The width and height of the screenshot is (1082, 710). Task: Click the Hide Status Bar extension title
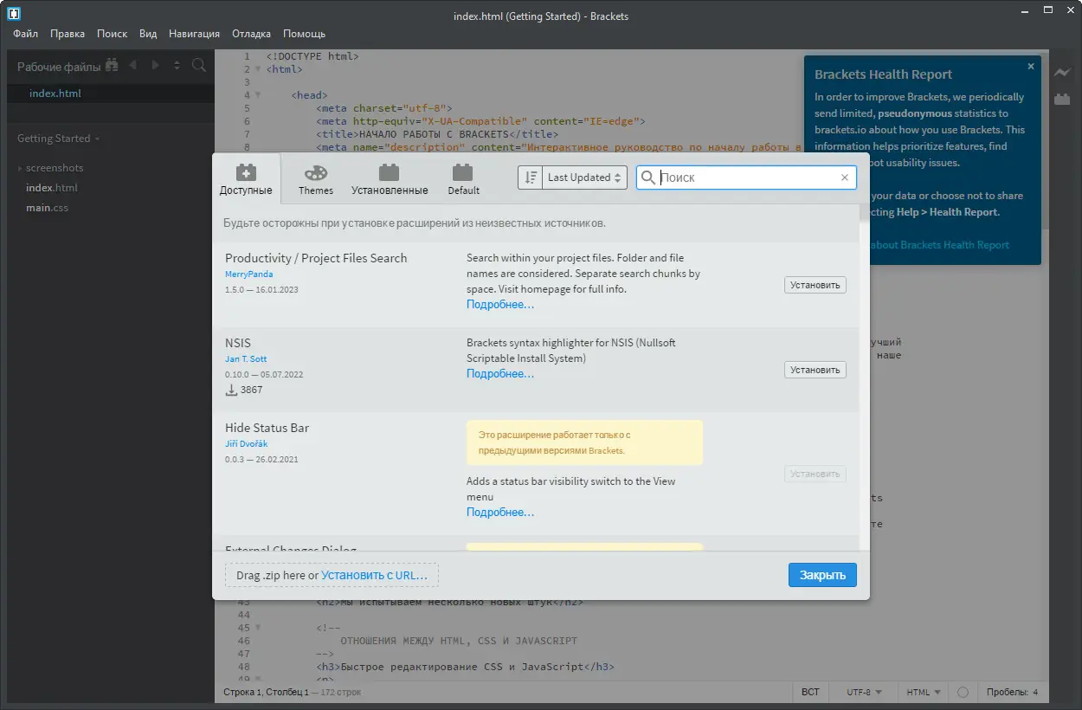(267, 428)
